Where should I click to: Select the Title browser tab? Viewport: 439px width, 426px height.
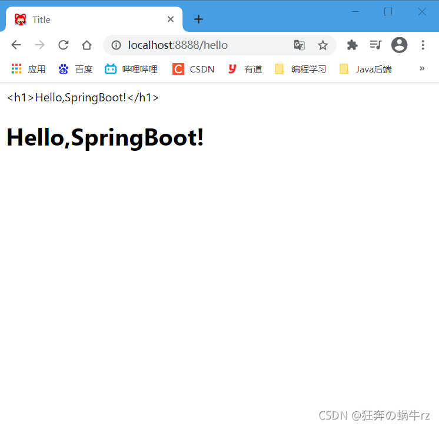(94, 19)
